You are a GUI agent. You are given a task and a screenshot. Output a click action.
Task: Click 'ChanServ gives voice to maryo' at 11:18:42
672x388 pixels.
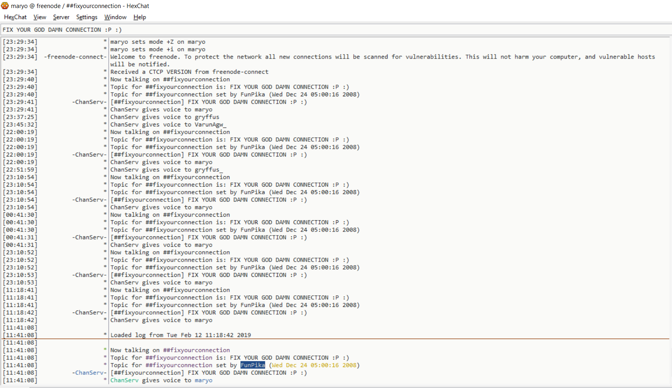pyautogui.click(x=161, y=320)
